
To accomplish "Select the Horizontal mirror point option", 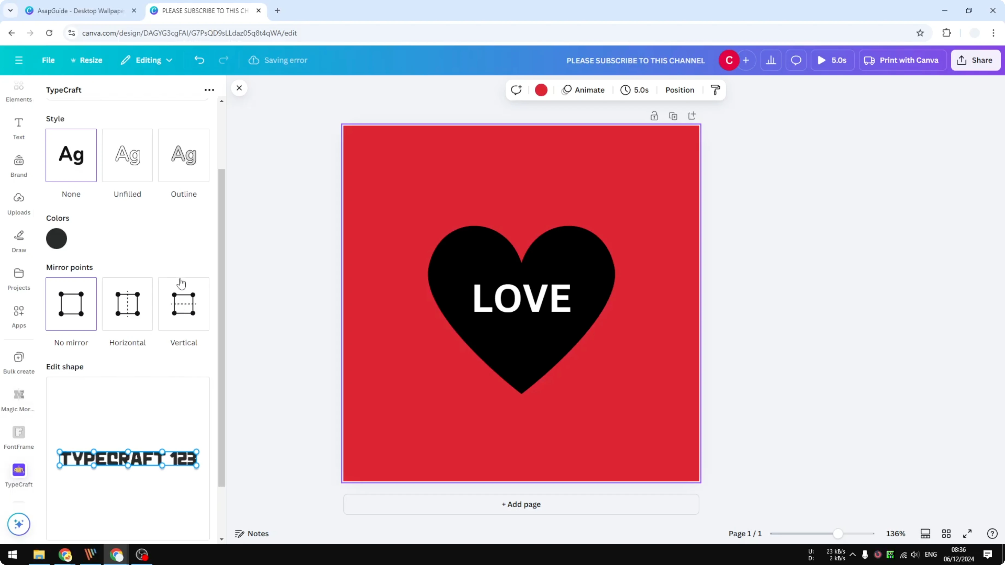I will click(x=127, y=304).
